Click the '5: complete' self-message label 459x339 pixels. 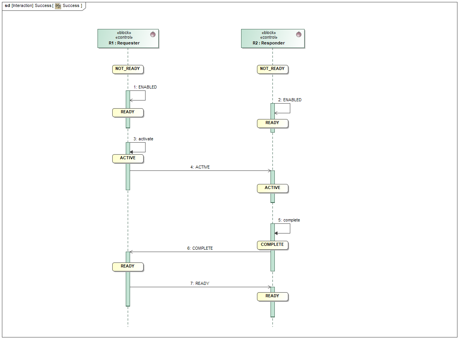point(289,220)
